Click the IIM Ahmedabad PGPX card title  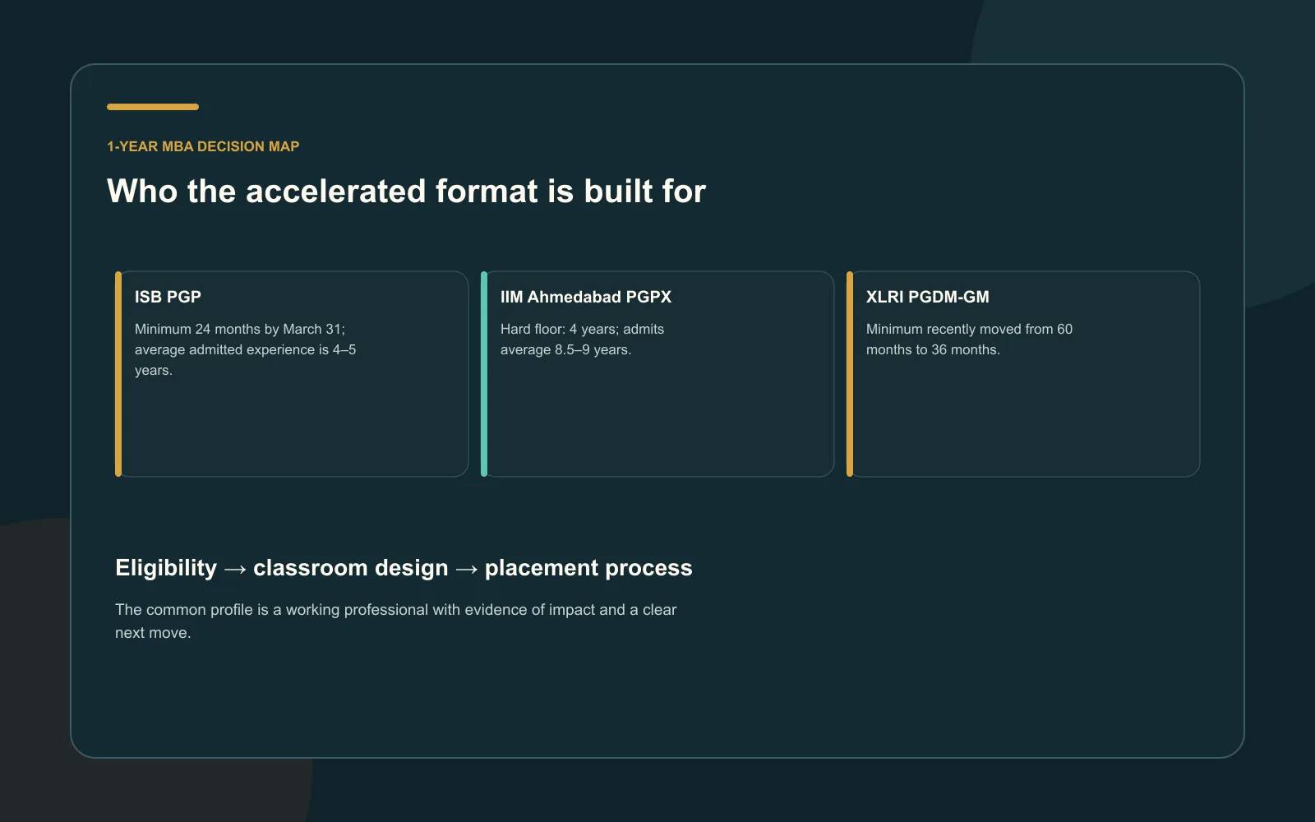tap(586, 297)
